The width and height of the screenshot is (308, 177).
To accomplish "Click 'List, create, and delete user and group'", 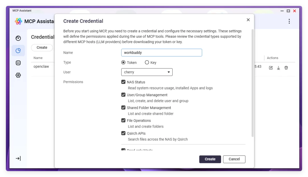I will tap(158, 101).
